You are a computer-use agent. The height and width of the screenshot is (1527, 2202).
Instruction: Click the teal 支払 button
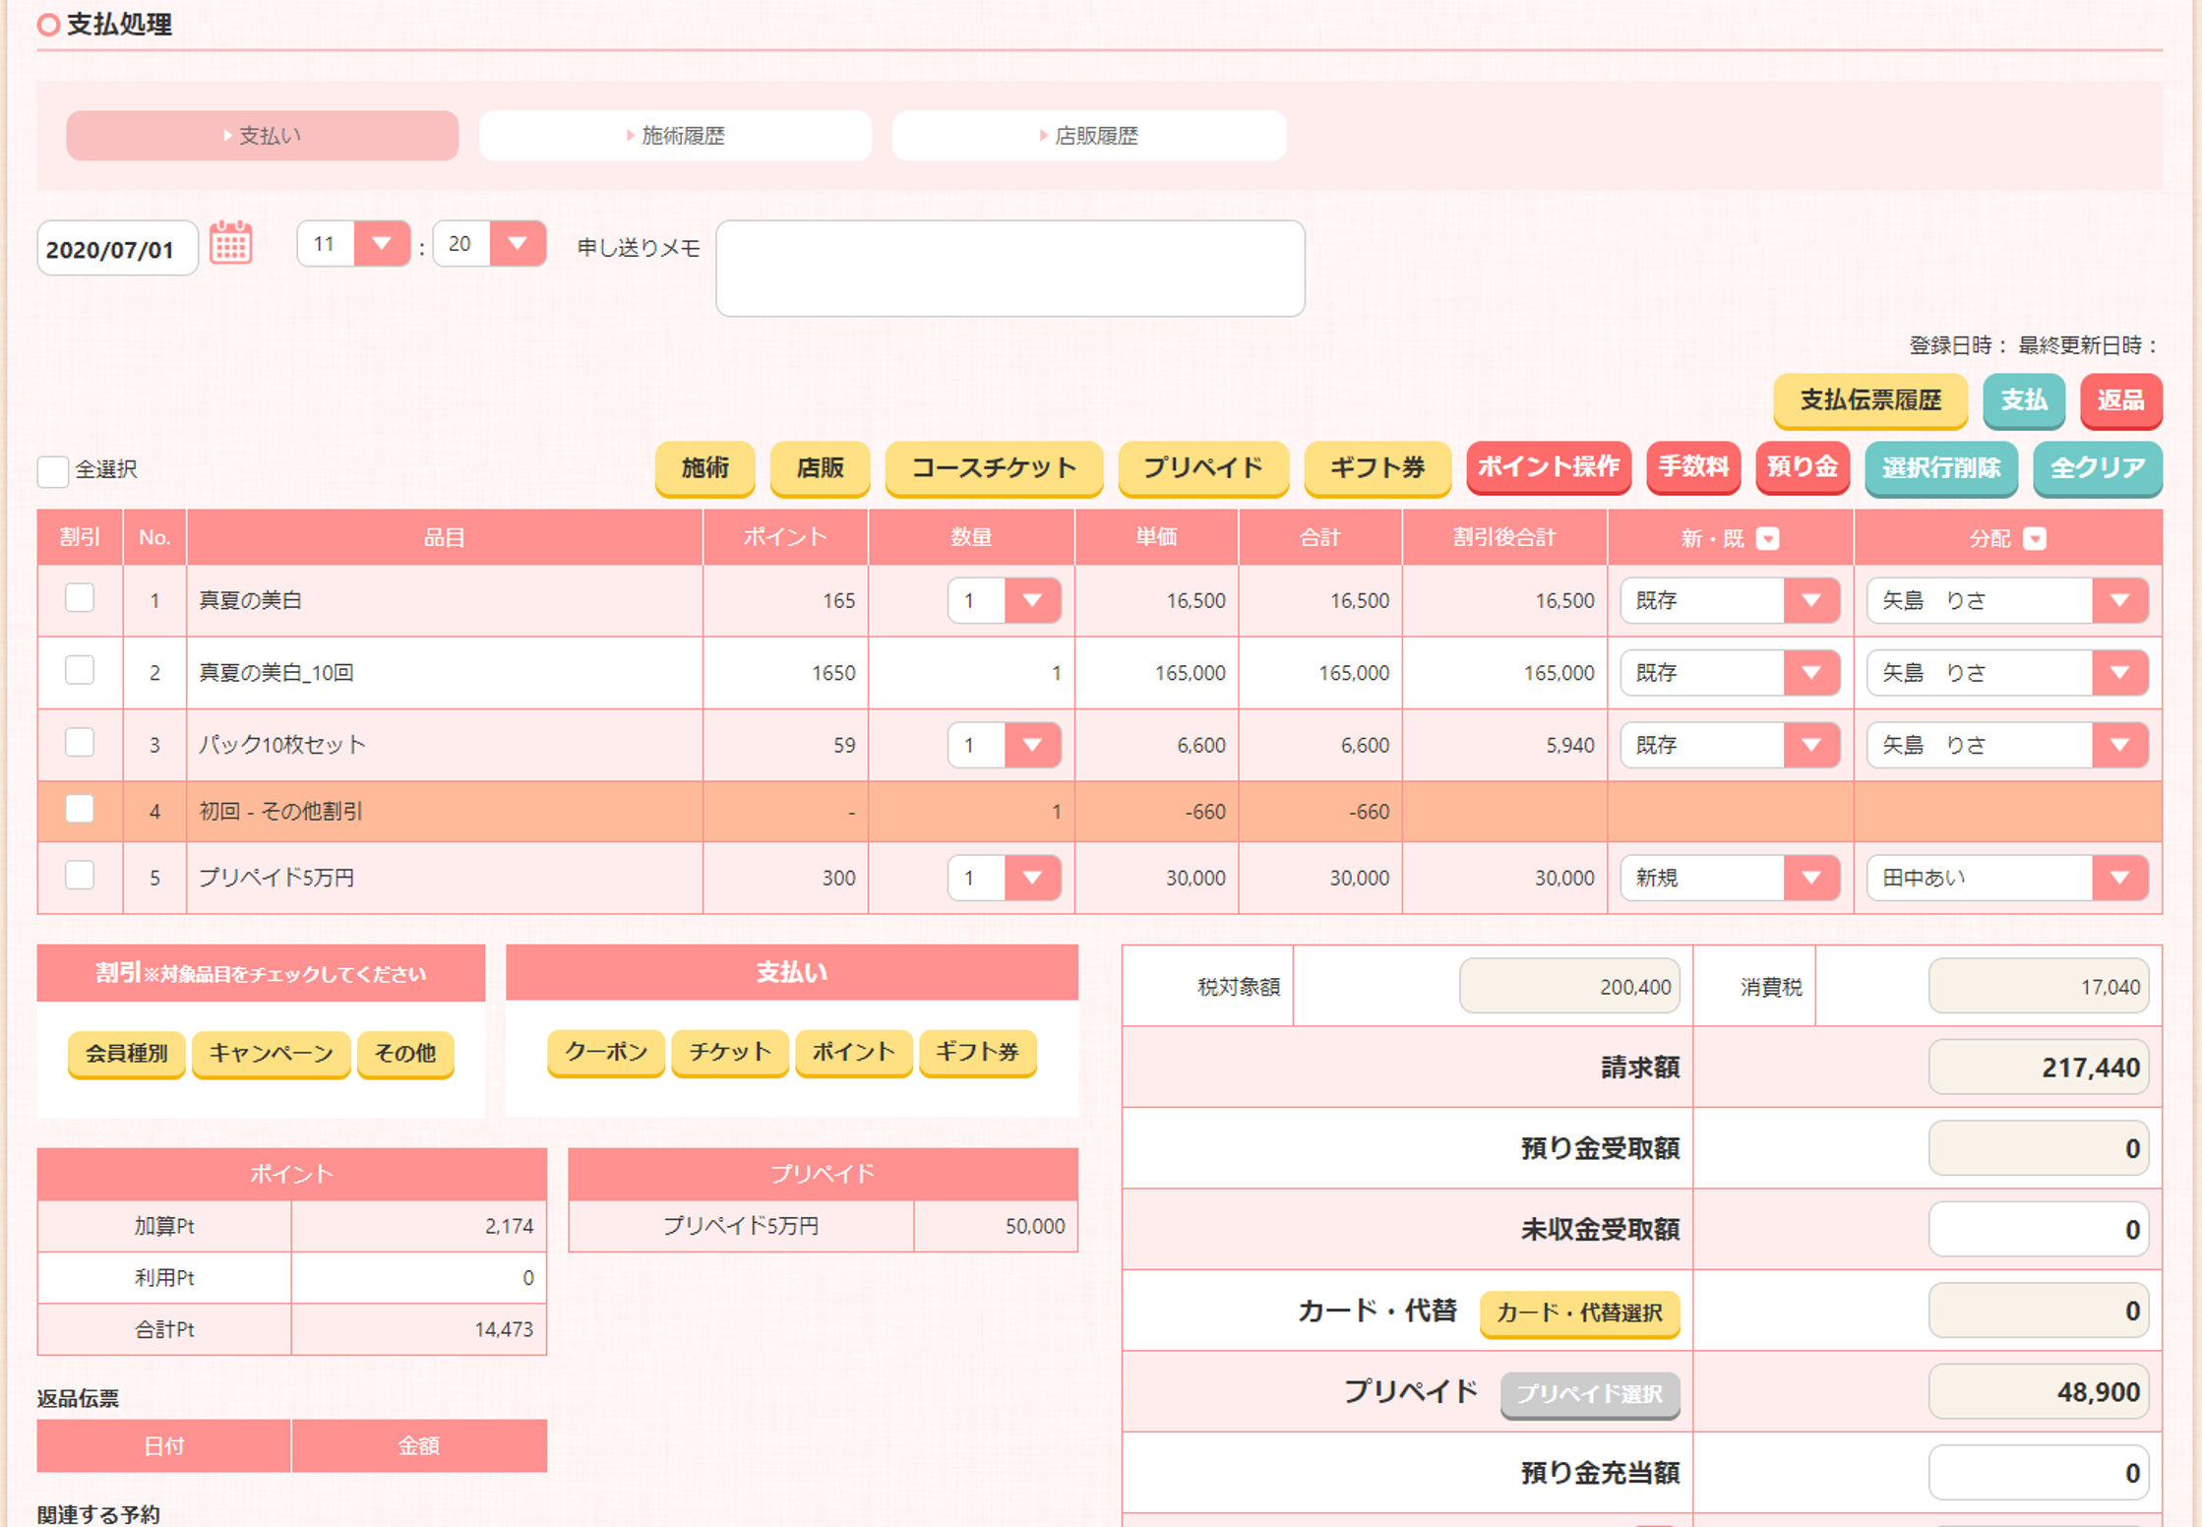tap(2024, 400)
